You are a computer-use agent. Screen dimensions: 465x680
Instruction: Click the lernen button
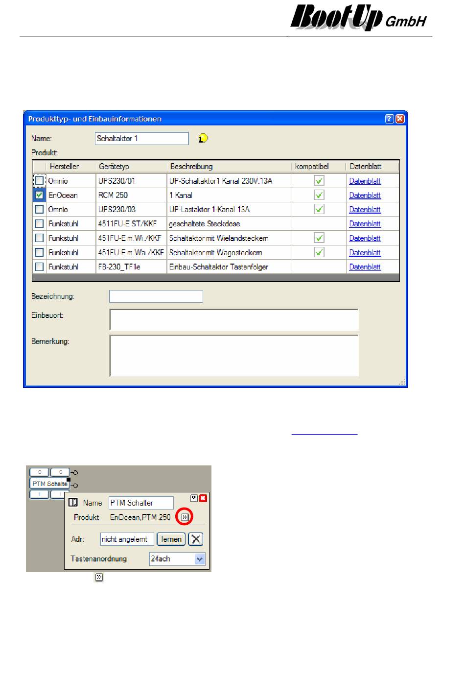click(171, 539)
